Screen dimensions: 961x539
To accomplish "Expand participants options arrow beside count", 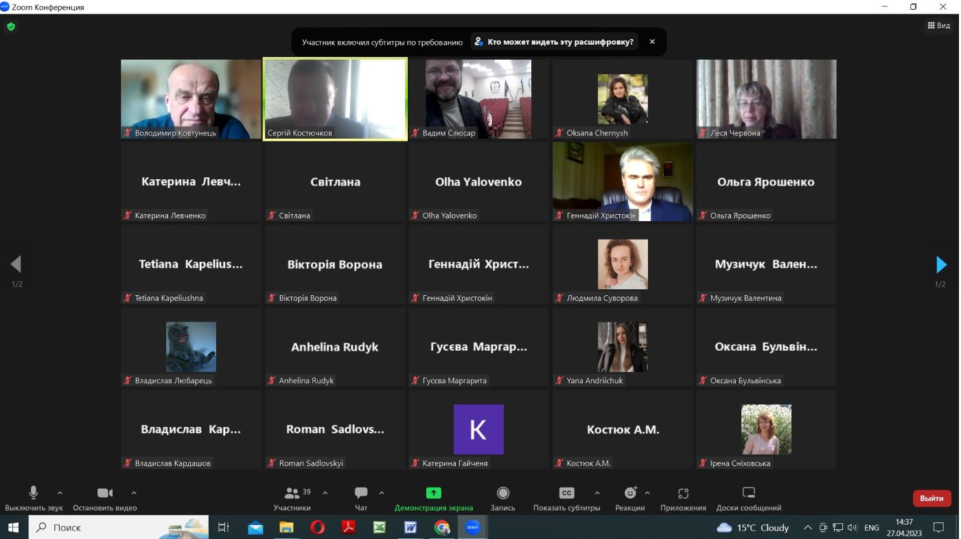I will point(325,493).
